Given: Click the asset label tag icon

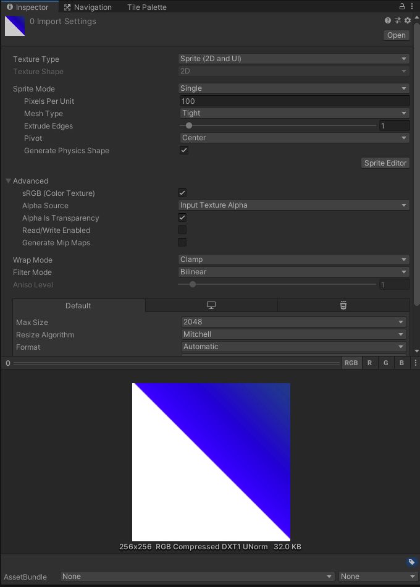Looking at the screenshot, I should [411, 562].
